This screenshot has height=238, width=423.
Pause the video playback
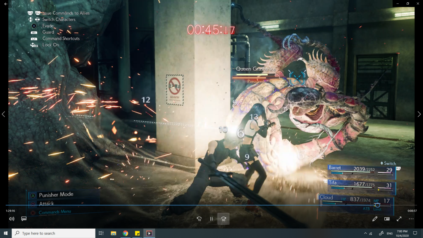coord(211,219)
